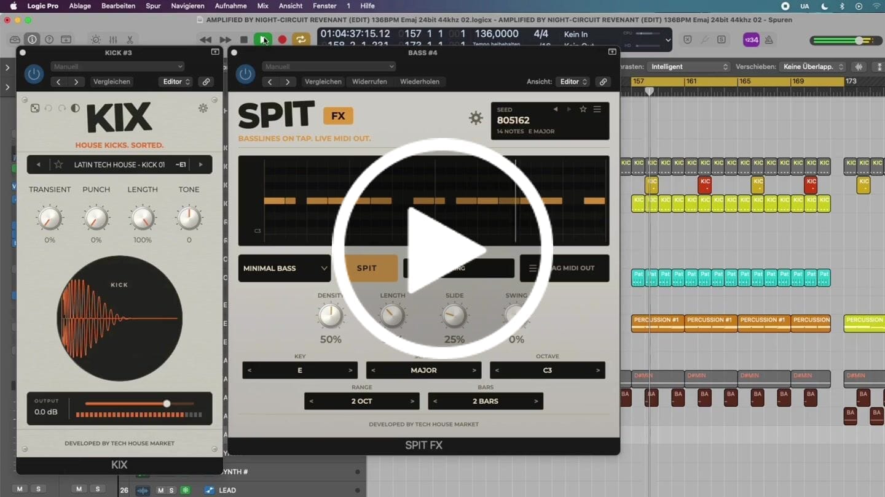
Task: Stop playback in the Logic transport
Action: pyautogui.click(x=244, y=40)
